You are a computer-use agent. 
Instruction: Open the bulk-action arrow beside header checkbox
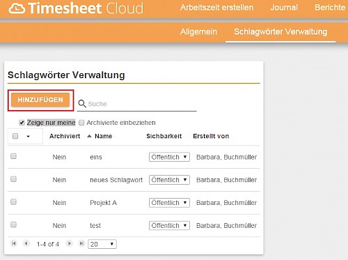[x=28, y=137]
